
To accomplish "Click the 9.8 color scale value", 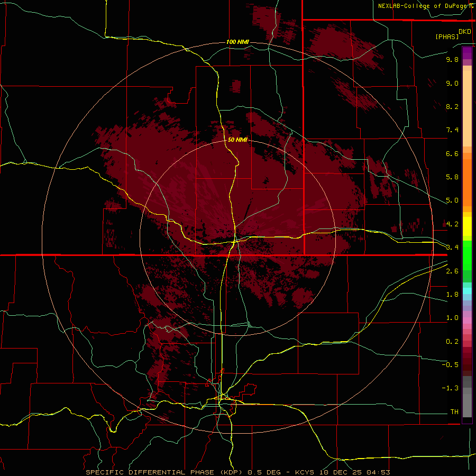I will point(452,59).
